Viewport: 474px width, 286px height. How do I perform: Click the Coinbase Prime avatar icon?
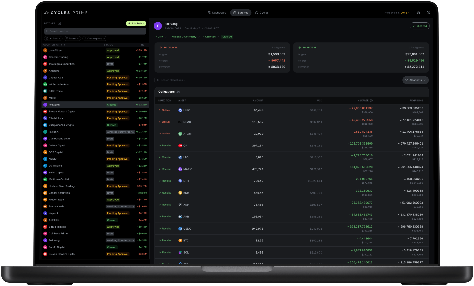pos(45,234)
